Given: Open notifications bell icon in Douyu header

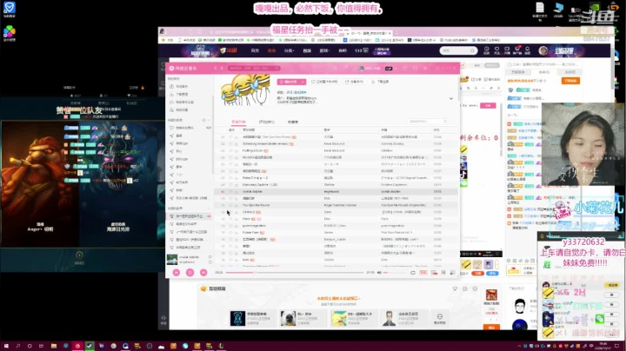Looking at the screenshot, I should coord(527,50).
